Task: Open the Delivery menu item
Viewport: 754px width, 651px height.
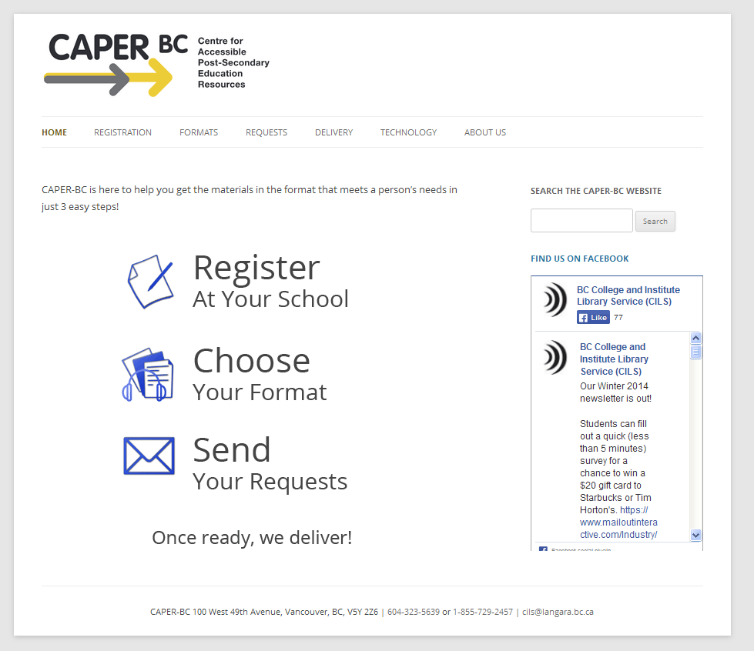Action: coord(333,132)
